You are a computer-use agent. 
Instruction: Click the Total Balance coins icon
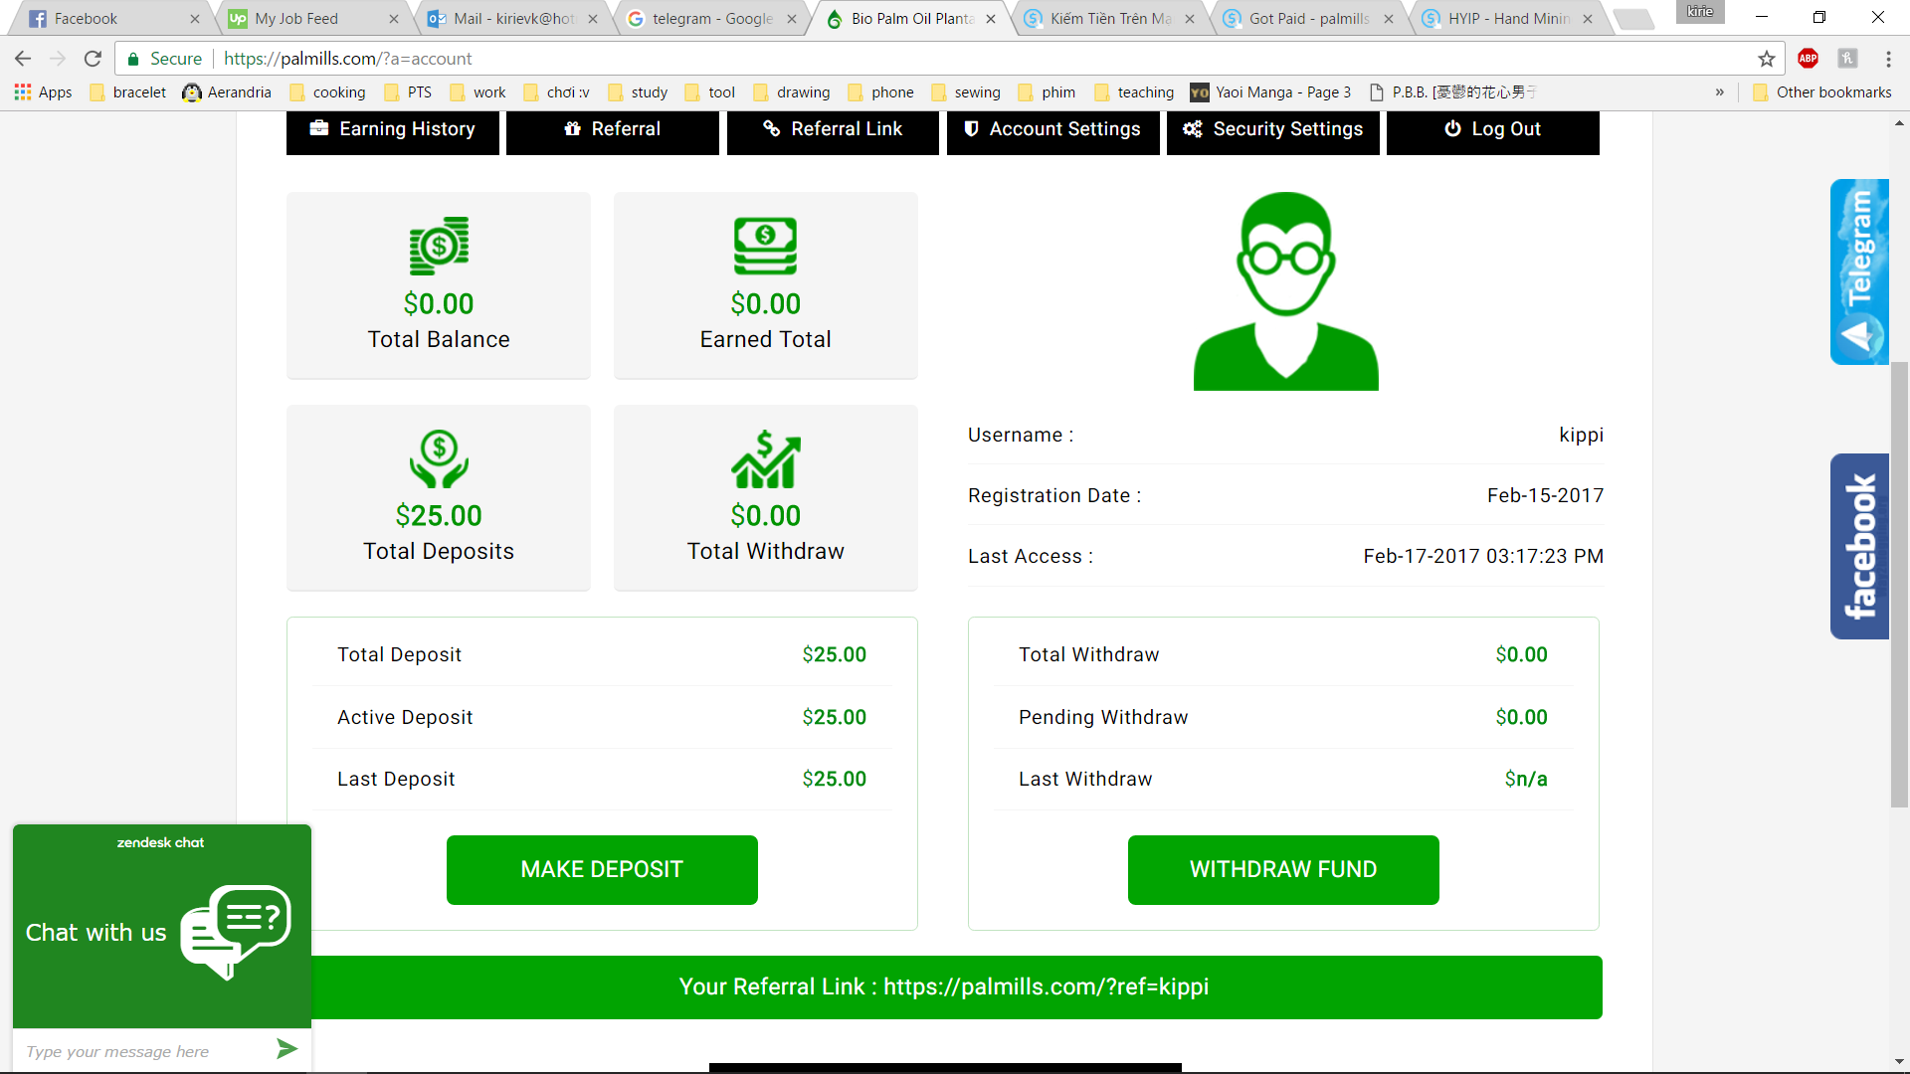pos(439,246)
